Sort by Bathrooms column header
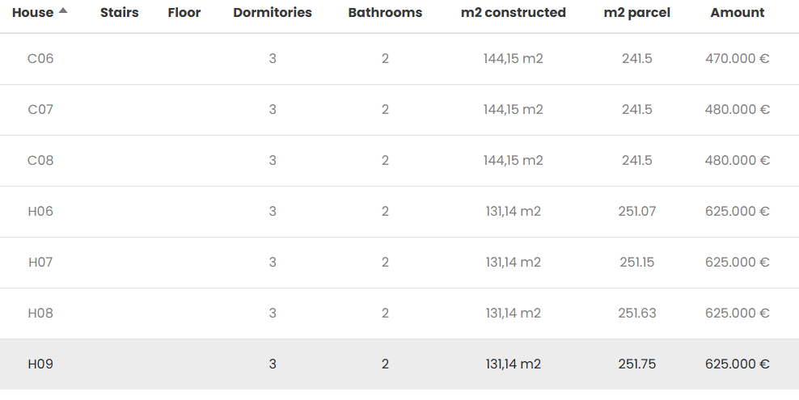Image resolution: width=799 pixels, height=400 pixels. [385, 13]
